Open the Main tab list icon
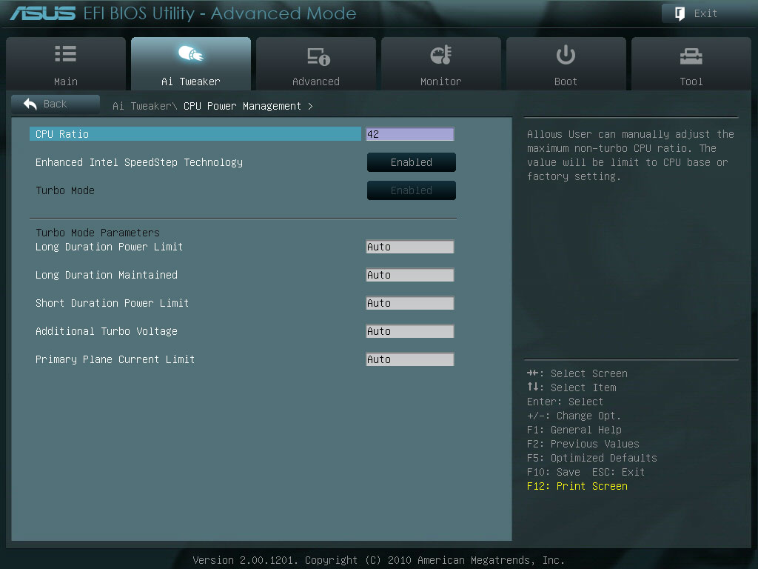Image resolution: width=758 pixels, height=569 pixels. 66,53
